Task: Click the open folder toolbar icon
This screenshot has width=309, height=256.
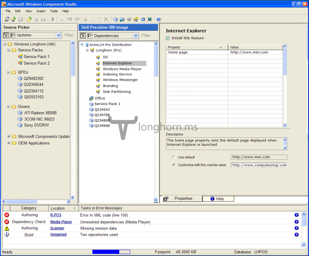Action: tap(30, 19)
